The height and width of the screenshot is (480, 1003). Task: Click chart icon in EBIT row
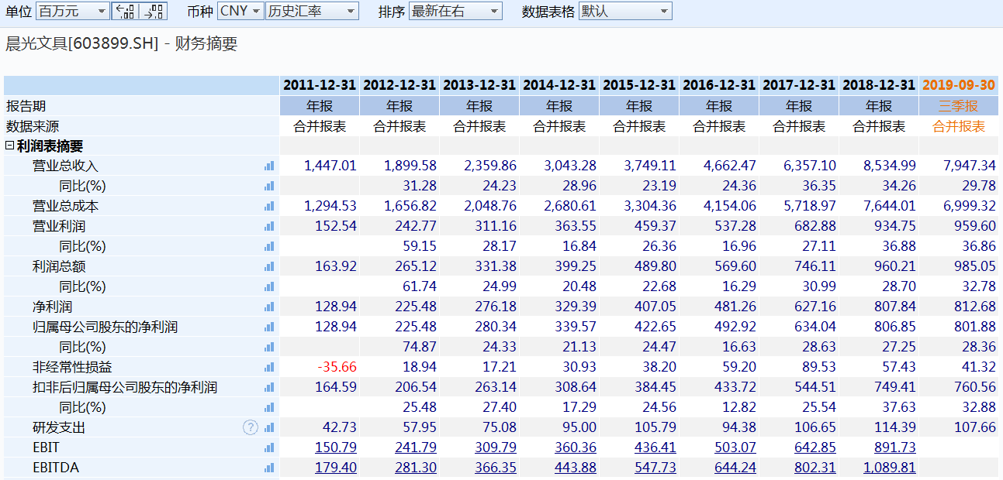click(269, 447)
